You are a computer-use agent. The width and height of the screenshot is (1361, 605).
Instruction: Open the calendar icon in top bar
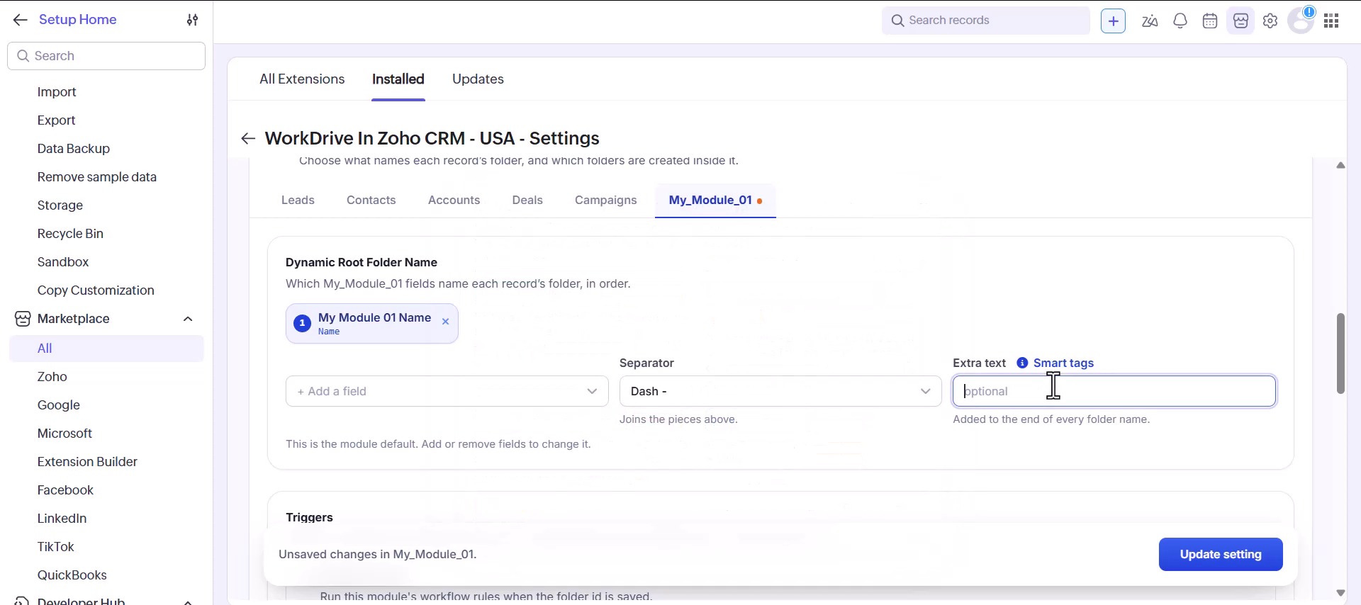pos(1210,21)
